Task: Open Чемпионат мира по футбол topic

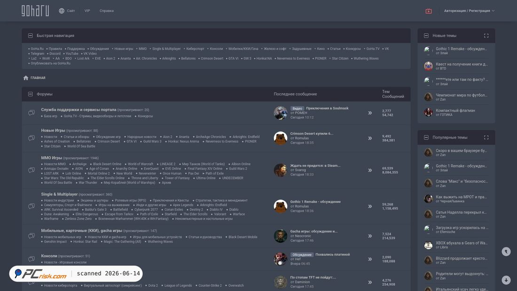Action: (x=461, y=95)
